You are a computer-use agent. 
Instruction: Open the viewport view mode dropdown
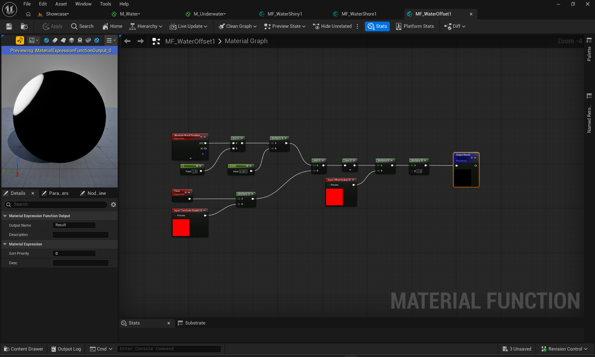[x=33, y=40]
